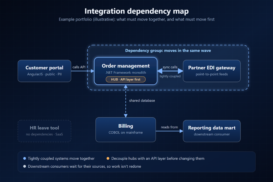
Task: Click the Partner EDI gateway node
Action: click(x=212, y=71)
